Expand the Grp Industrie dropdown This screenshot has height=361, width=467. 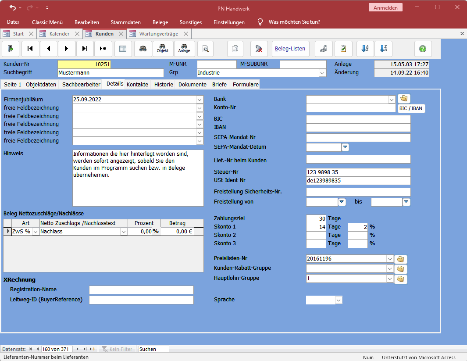coord(323,73)
